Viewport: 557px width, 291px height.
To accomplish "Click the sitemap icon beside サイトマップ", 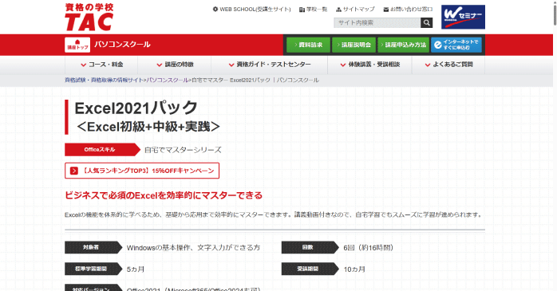I will pyautogui.click(x=338, y=10).
